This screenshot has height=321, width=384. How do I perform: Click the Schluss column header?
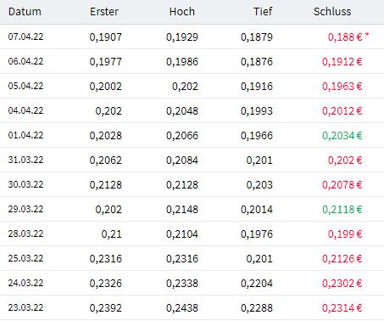[x=332, y=12]
